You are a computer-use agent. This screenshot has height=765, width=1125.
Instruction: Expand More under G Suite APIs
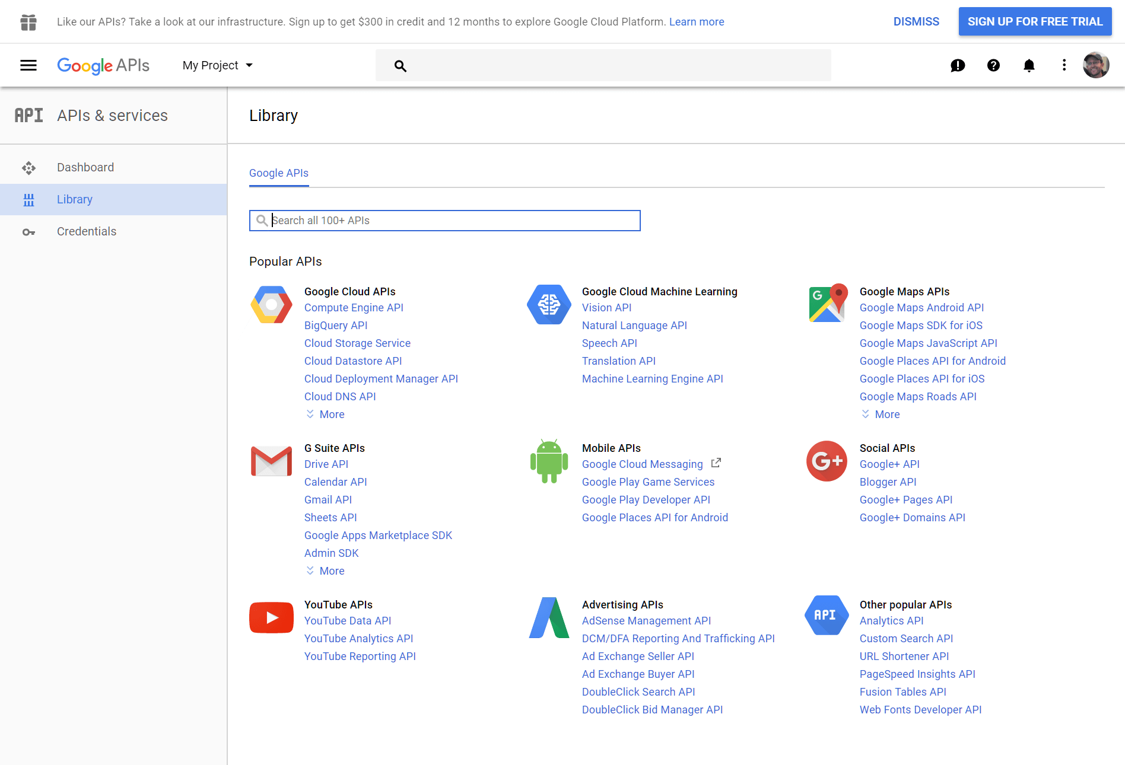tap(325, 571)
